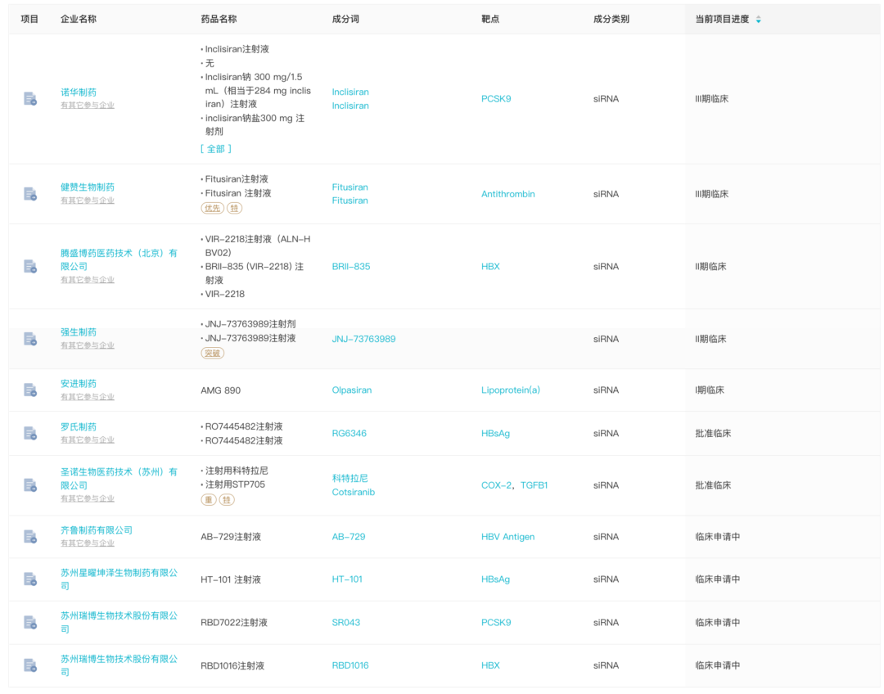Viewport: 884px width, 694px height.
Task: Sort by 当前项目进度 column arrow
Action: point(758,20)
